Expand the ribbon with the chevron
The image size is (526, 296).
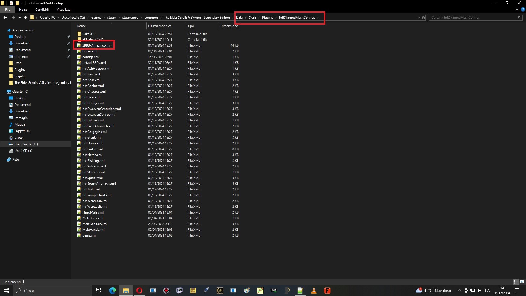coord(517,9)
